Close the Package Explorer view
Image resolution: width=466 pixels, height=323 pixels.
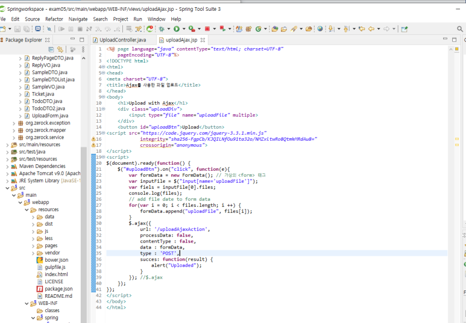point(47,40)
